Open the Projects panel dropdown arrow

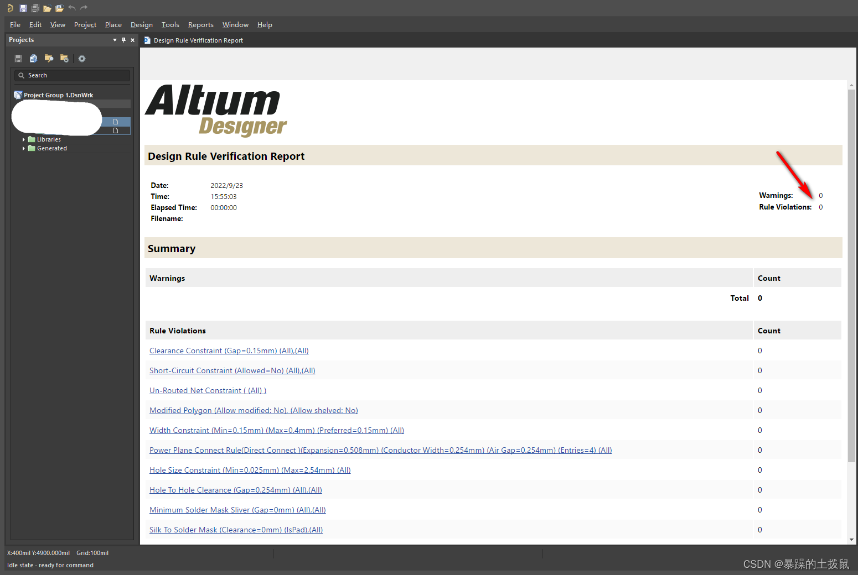115,40
